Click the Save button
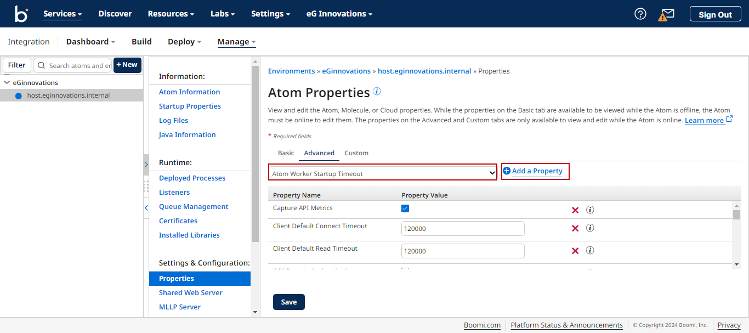 point(289,302)
